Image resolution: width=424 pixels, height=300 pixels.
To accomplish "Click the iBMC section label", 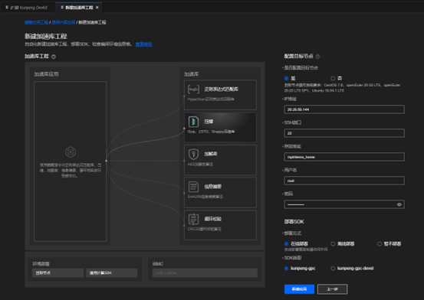I will pyautogui.click(x=158, y=264).
